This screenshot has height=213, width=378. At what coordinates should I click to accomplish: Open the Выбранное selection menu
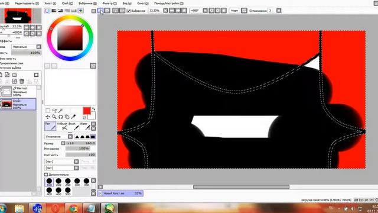[88, 4]
